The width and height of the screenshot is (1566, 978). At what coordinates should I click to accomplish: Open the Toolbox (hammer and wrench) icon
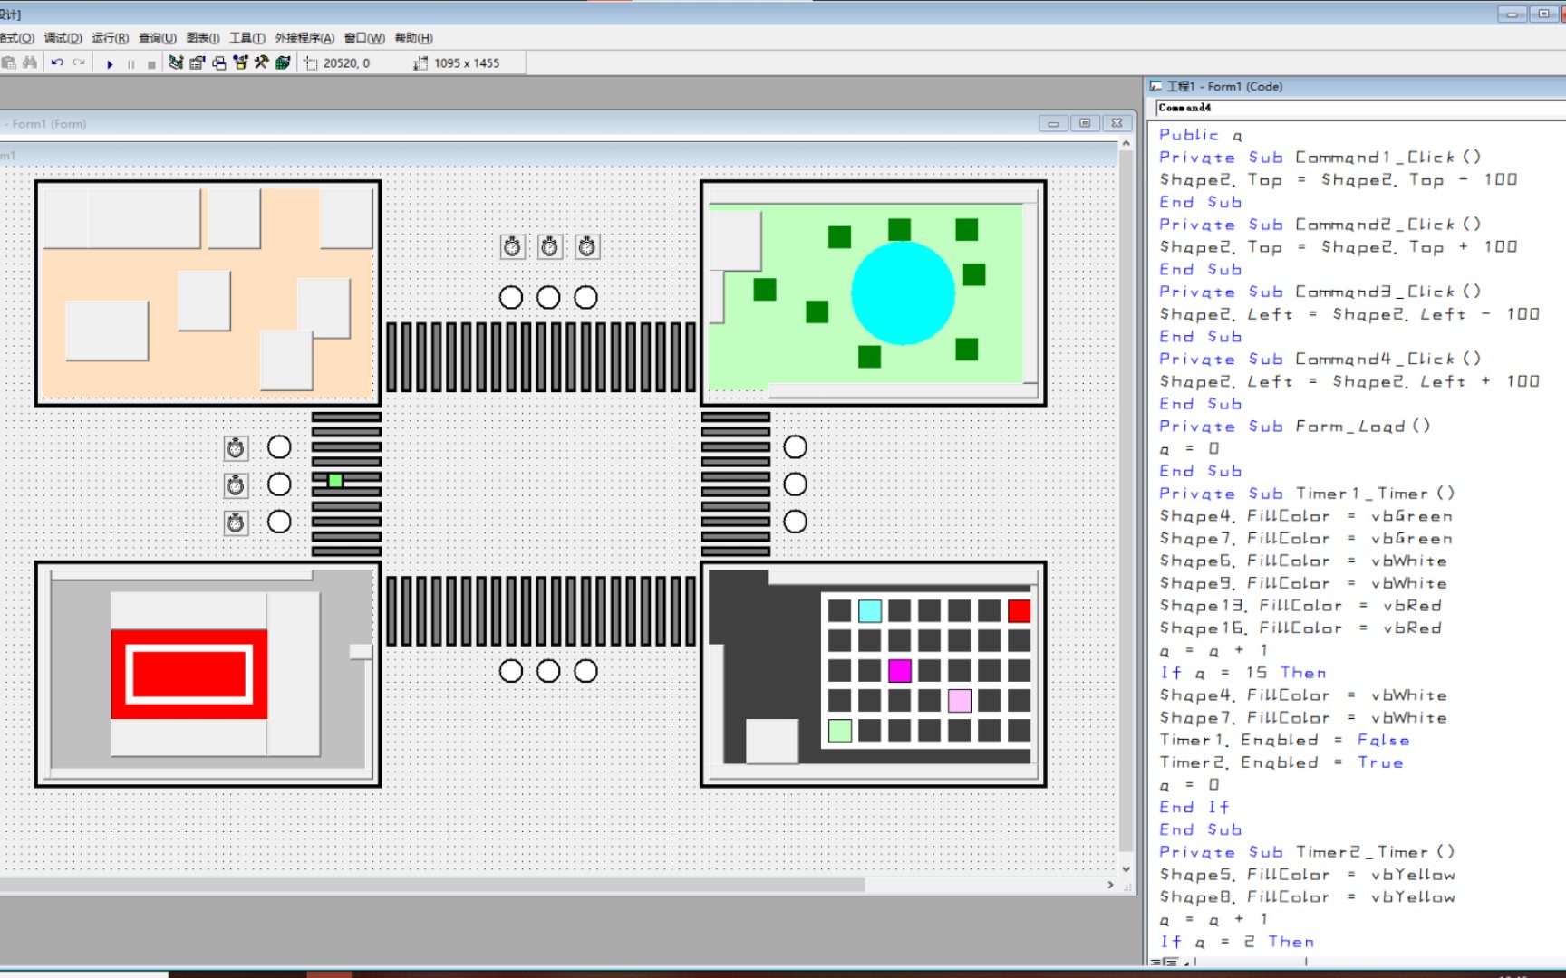tap(262, 62)
